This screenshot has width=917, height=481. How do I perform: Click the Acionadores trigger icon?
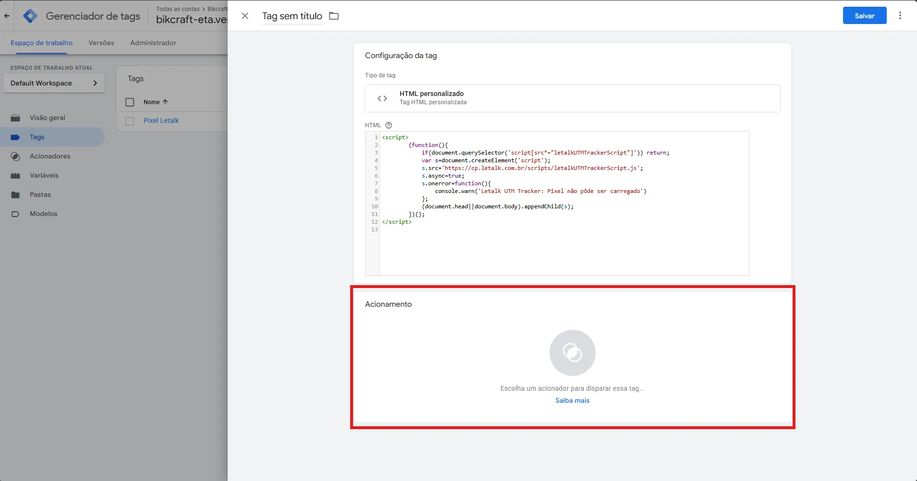(x=15, y=156)
